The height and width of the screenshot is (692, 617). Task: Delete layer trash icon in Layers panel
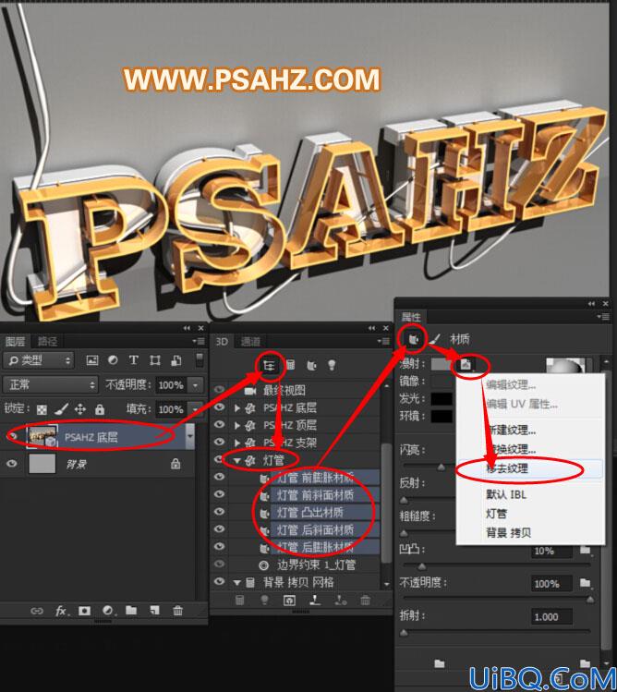177,611
